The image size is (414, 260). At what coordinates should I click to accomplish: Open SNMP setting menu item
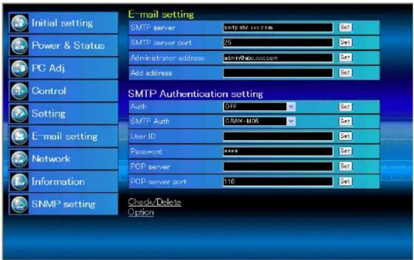click(x=63, y=204)
